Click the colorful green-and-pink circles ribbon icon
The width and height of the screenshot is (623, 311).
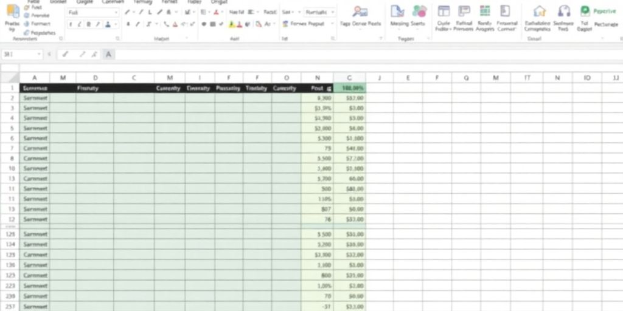click(419, 11)
